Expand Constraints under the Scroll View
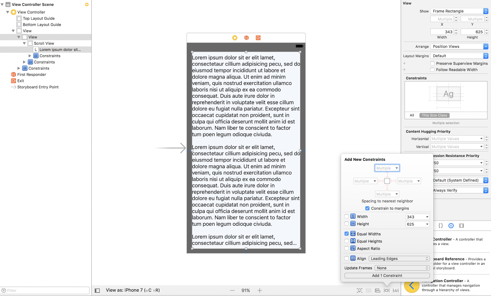 click(30, 56)
